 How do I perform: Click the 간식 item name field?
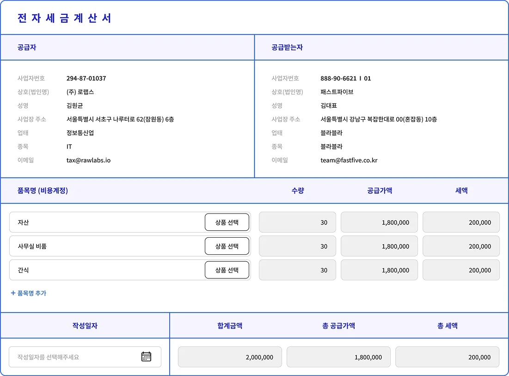(x=92, y=270)
